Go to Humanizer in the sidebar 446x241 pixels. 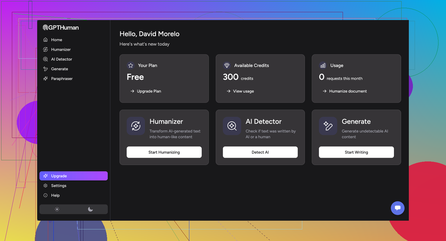(x=61, y=50)
